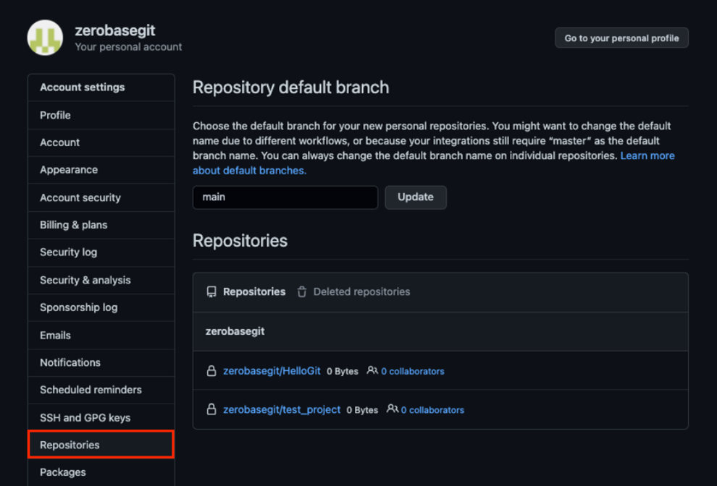This screenshot has height=486, width=717.
Task: Click the lock icon next to zerobasegit/test_project
Action: click(x=211, y=409)
